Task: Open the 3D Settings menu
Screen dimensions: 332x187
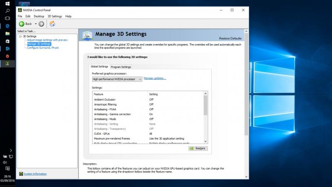Action: coord(54,16)
